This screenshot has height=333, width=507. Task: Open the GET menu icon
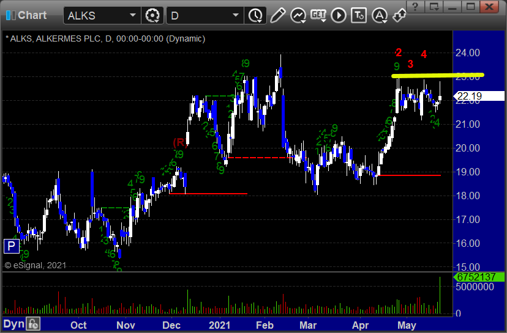318,15
